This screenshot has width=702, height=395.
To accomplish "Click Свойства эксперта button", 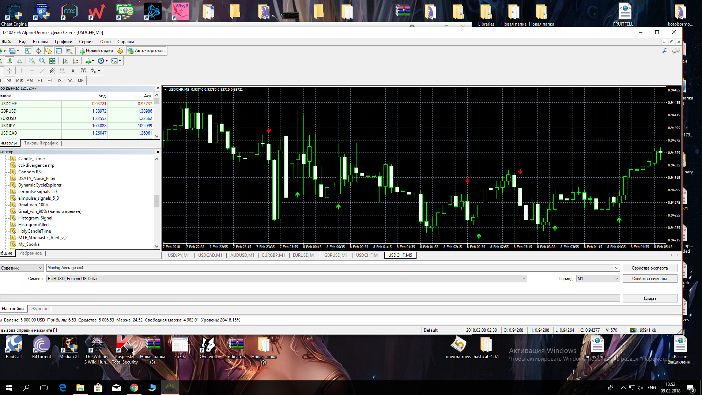I will [x=650, y=268].
